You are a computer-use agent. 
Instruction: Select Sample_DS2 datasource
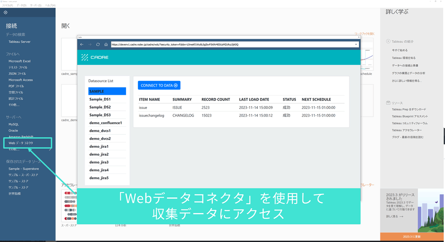107,107
